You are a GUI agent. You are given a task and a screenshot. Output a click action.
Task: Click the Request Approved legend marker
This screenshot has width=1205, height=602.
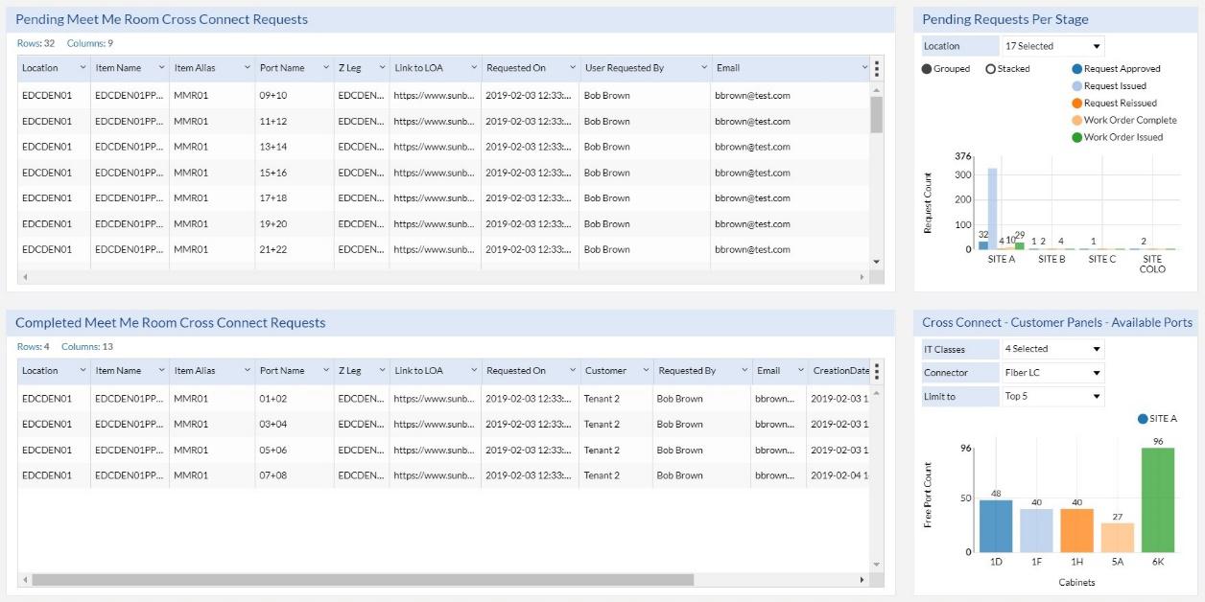click(x=1077, y=69)
